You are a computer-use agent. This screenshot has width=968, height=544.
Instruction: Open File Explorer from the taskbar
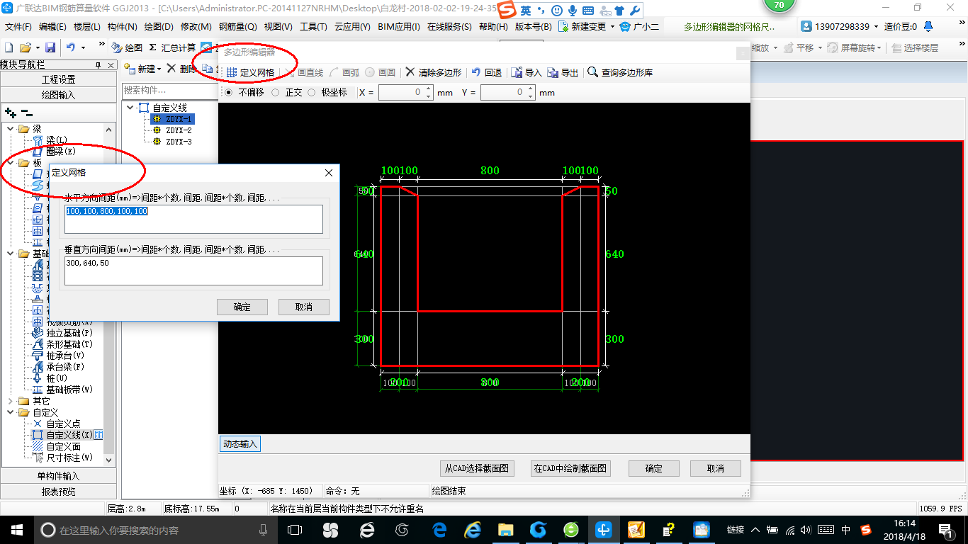505,529
